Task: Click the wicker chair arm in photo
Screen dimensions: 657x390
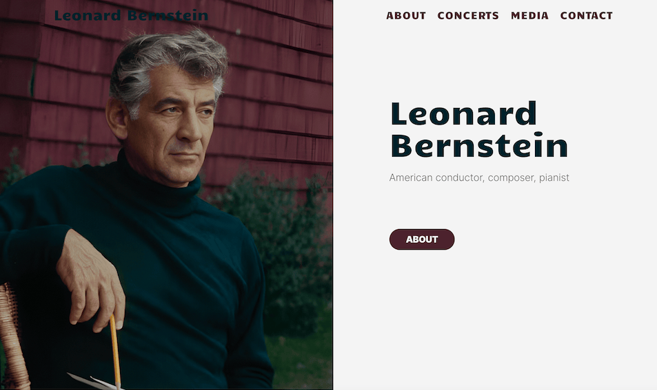Action: click(12, 338)
